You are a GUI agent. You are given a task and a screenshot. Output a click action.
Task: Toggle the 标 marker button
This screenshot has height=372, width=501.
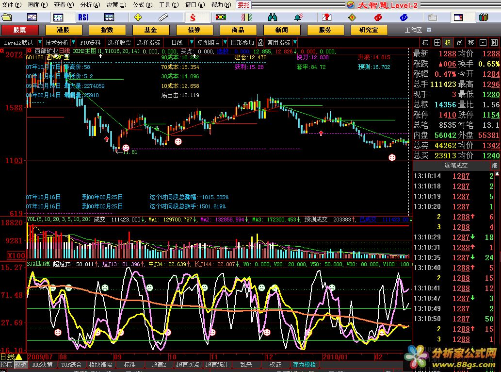pos(425,43)
